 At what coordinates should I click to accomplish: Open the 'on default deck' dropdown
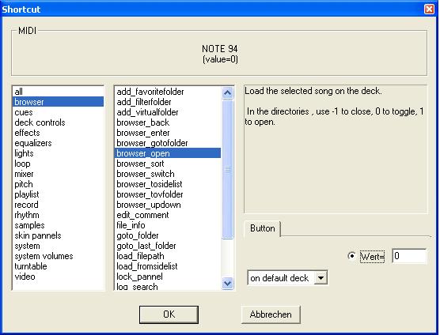(x=321, y=278)
